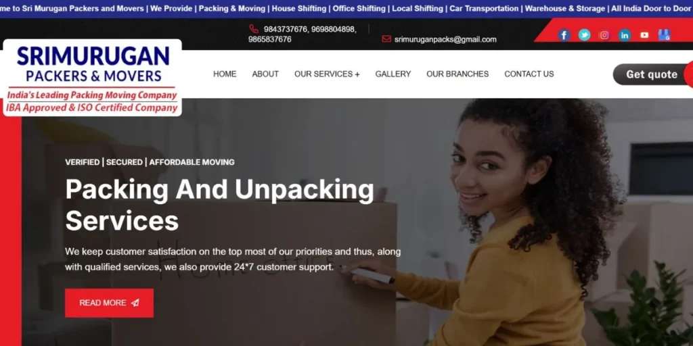Open the Gallery menu item
The width and height of the screenshot is (693, 346).
click(x=393, y=74)
